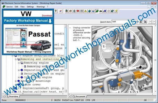Expand the 'Separating engine and gearbox' node

coord(19,70)
